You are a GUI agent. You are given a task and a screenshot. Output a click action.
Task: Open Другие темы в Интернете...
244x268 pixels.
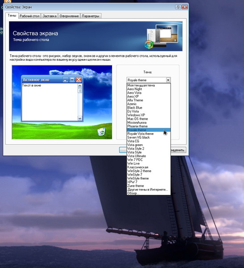point(149,189)
